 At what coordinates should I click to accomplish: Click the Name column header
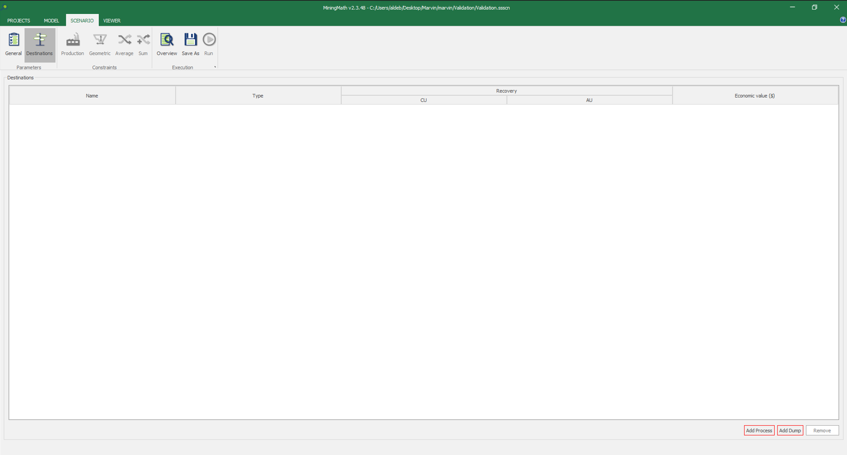(x=92, y=96)
